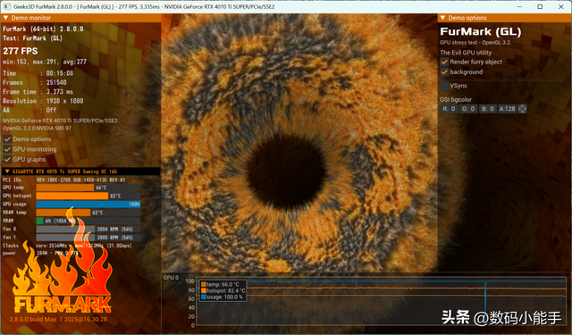
Task: Disable the background checkbox
Action: (x=444, y=71)
